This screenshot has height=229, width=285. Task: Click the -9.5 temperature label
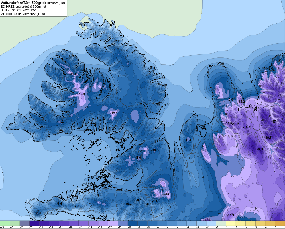click(139, 200)
